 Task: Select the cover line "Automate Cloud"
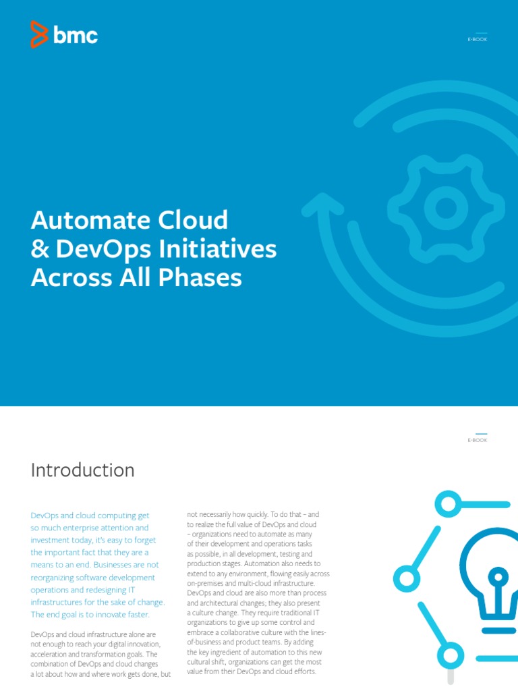tap(129, 220)
